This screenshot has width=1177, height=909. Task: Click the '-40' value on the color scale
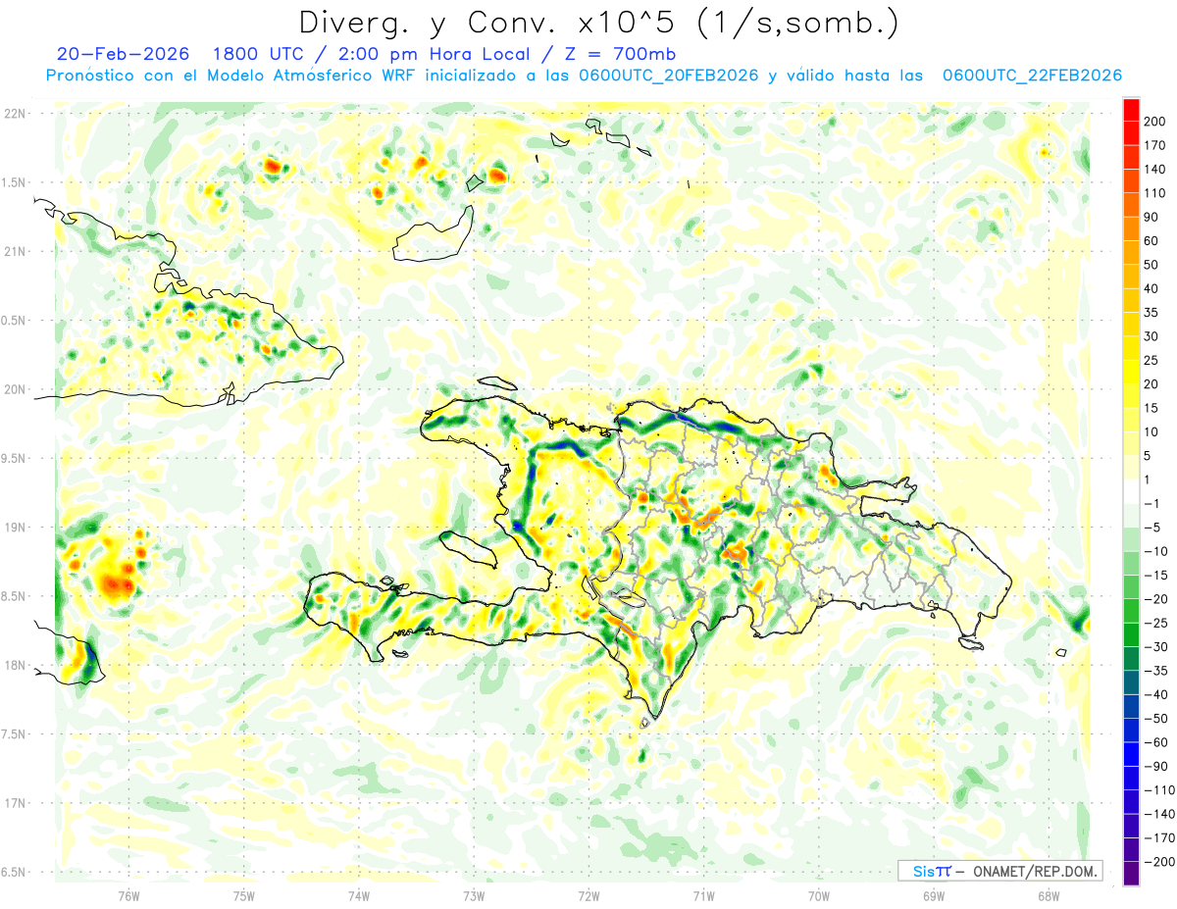coord(1157,695)
